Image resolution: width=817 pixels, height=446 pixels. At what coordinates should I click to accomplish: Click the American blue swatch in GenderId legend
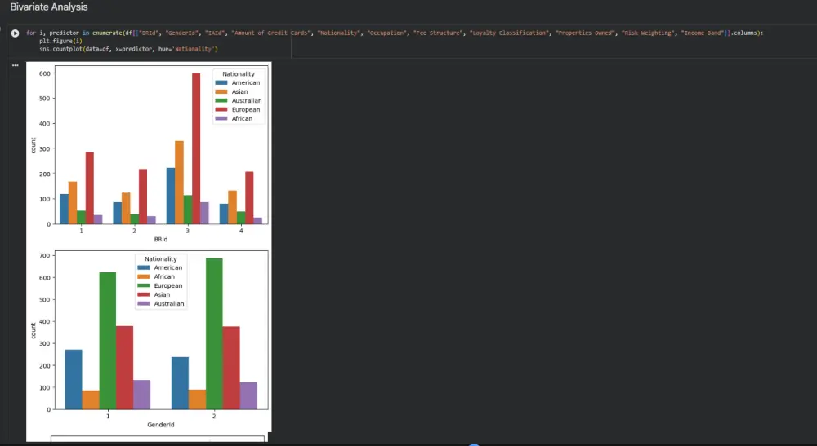pyautogui.click(x=143, y=267)
